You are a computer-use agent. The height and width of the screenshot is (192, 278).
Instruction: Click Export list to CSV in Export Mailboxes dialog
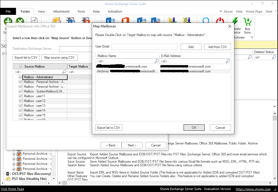[x=26, y=58]
